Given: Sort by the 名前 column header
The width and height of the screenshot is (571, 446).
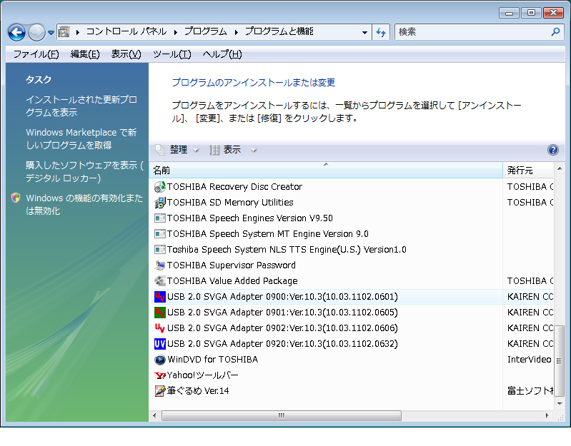Looking at the screenshot, I should point(326,170).
